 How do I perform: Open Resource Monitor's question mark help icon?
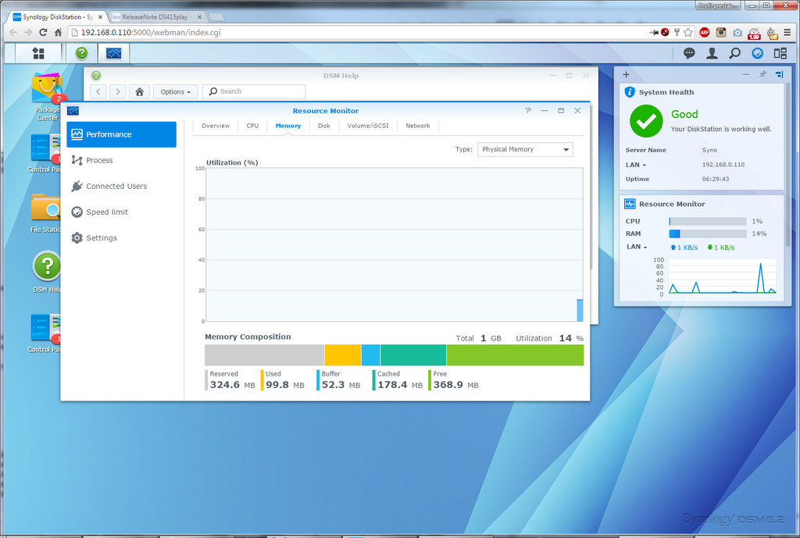[528, 111]
